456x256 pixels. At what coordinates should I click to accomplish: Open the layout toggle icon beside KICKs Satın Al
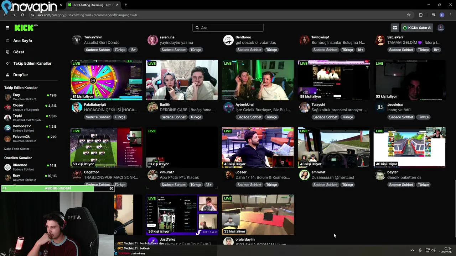click(395, 28)
